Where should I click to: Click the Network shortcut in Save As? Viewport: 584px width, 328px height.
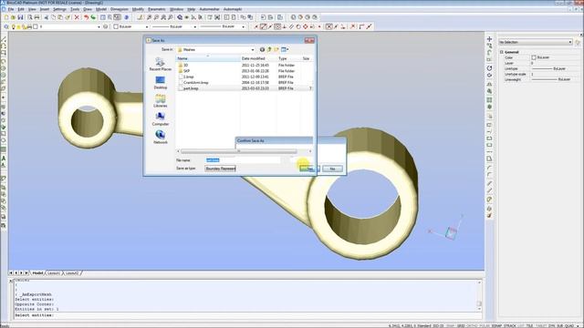(x=161, y=138)
